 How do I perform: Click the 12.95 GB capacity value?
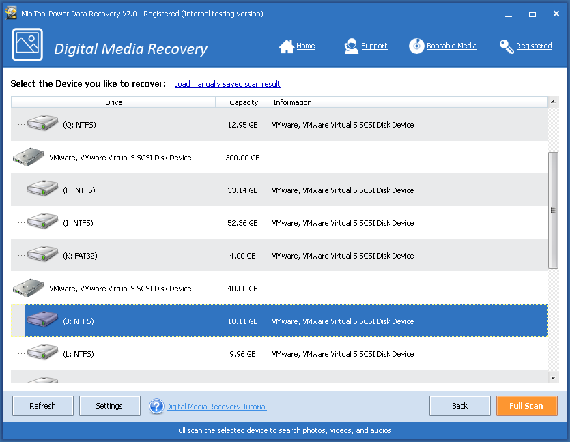(x=242, y=125)
